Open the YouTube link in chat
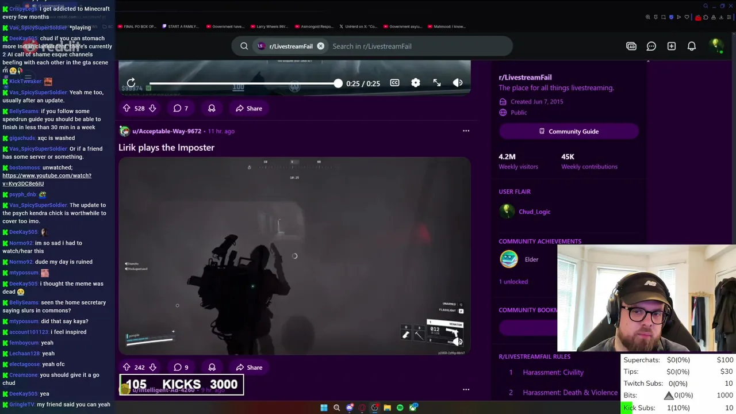 (47, 179)
